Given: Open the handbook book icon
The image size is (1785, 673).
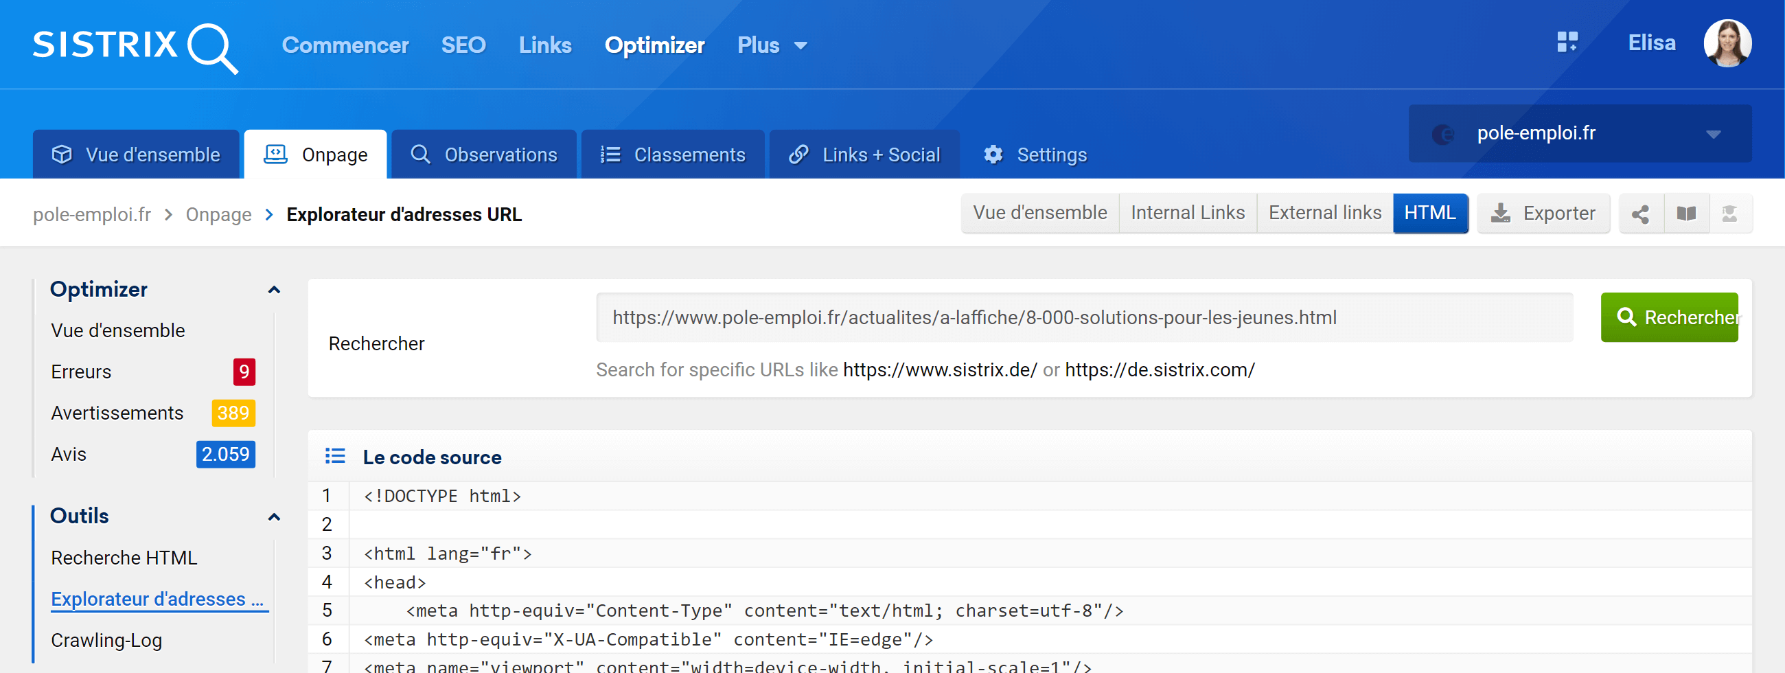Looking at the screenshot, I should pos(1686,214).
